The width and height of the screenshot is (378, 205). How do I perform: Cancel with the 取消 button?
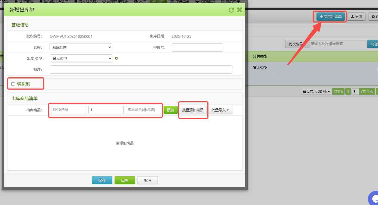147,180
